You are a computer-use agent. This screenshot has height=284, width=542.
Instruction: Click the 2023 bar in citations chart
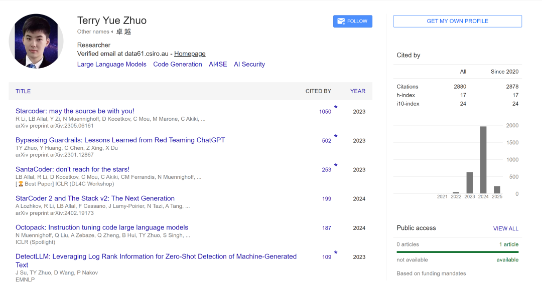coord(469,183)
